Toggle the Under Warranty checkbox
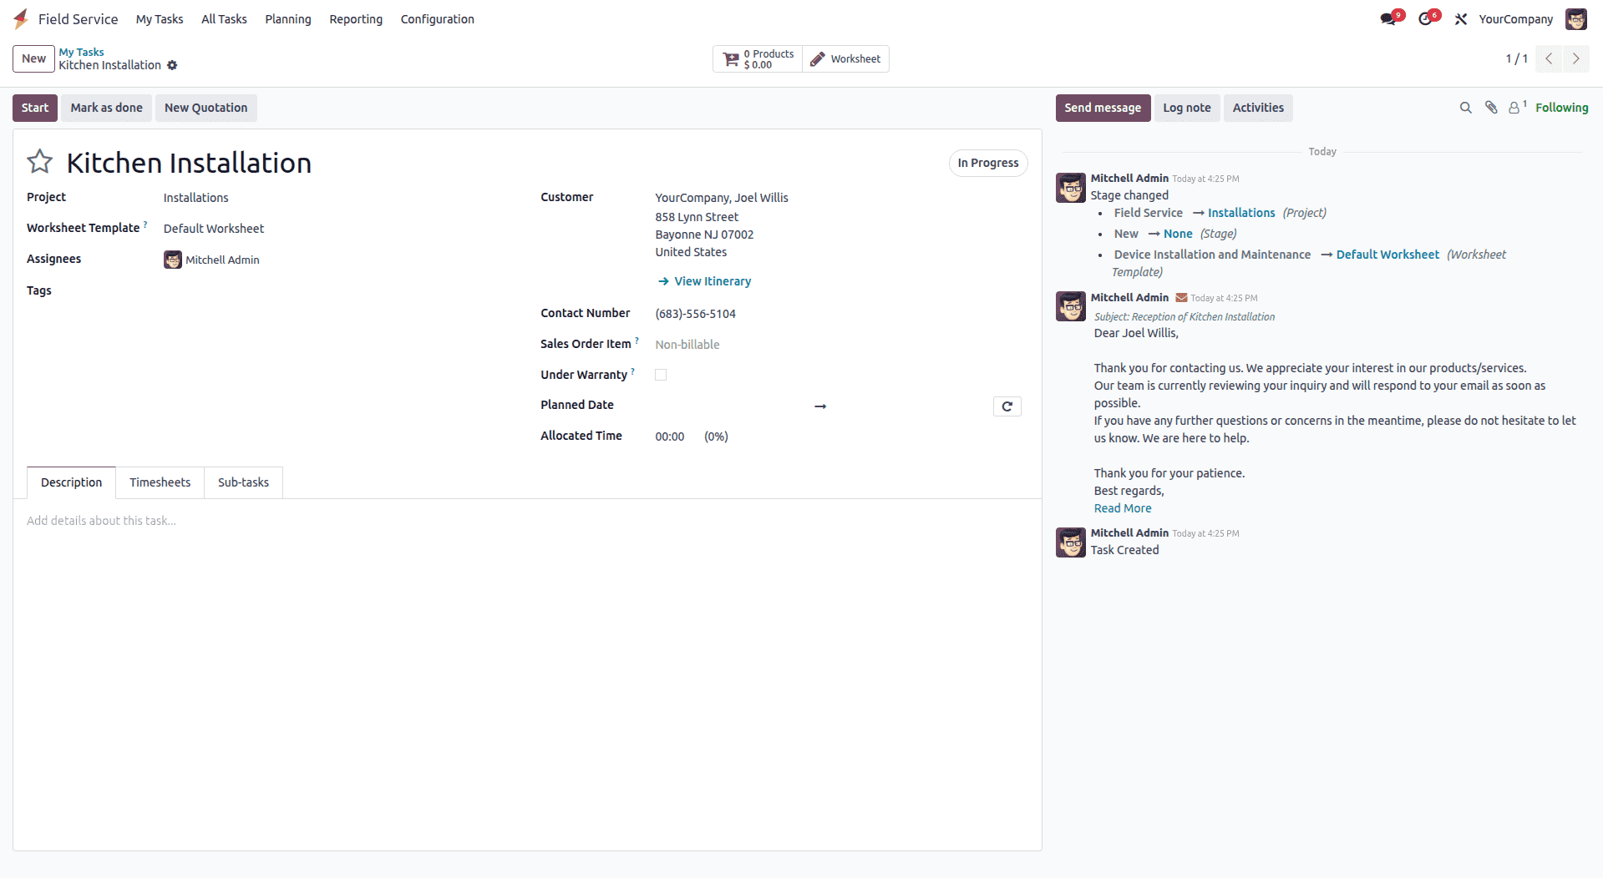Viewport: 1603px width, 878px height. tap(661, 375)
